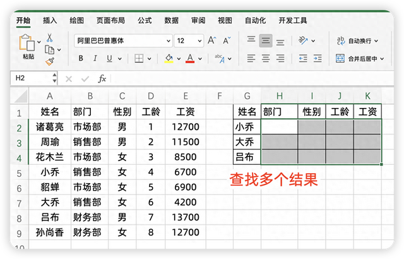The image size is (404, 259).
Task: Select row 5 header
Action: (20, 173)
